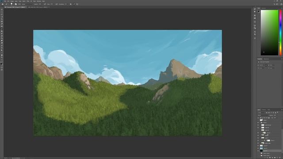The image size is (283, 159).
Task: Switch to the second document tab
Action: point(38,7)
